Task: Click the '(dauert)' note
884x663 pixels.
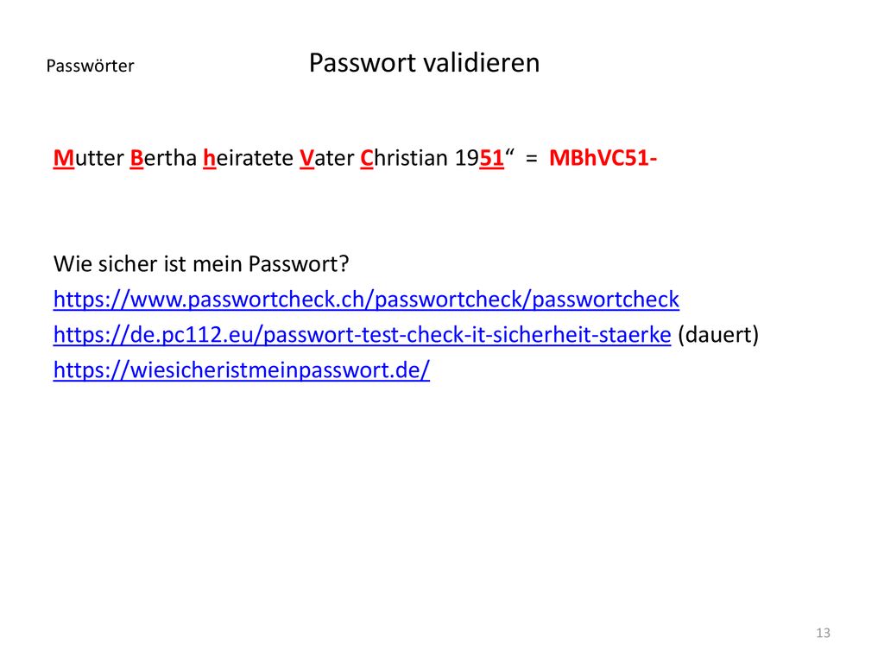Action: coord(718,335)
